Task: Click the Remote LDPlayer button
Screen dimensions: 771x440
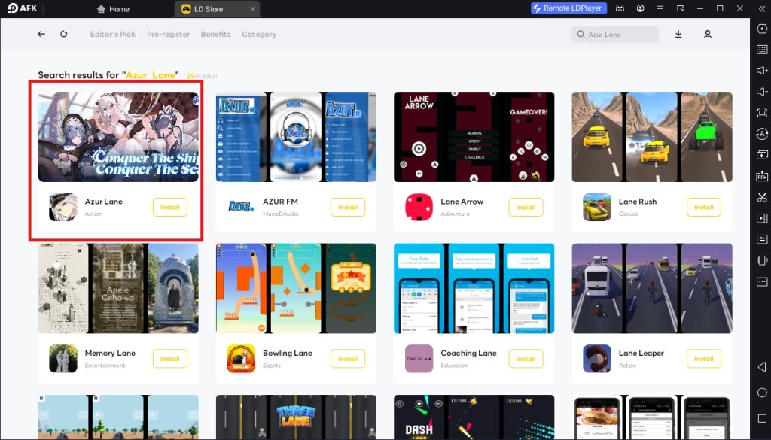Action: pos(568,8)
